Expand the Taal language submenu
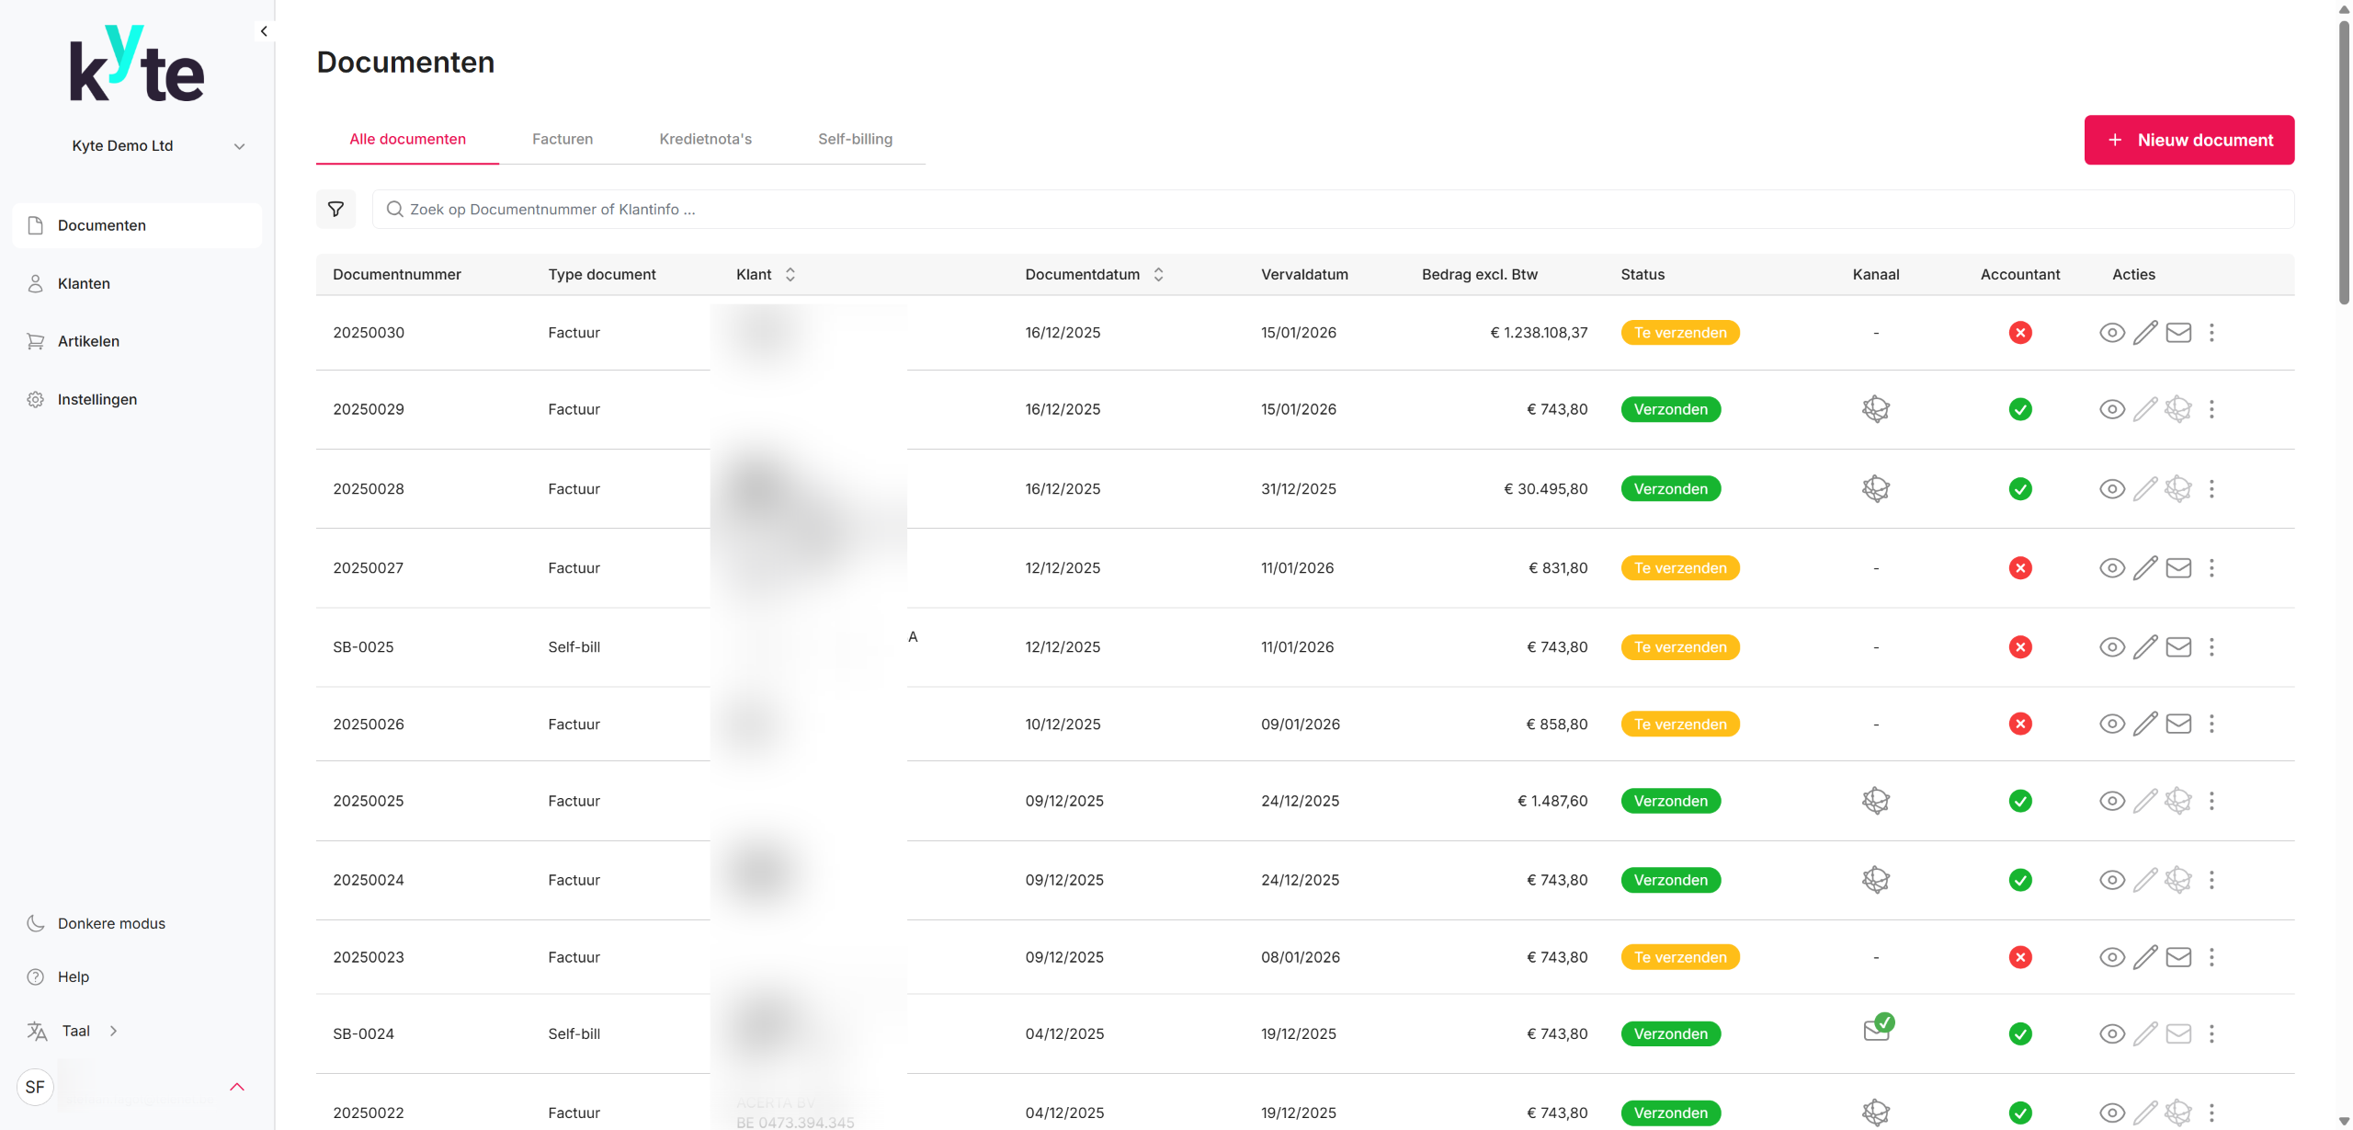Screen dimensions: 2353x1130 pyautogui.click(x=113, y=1031)
